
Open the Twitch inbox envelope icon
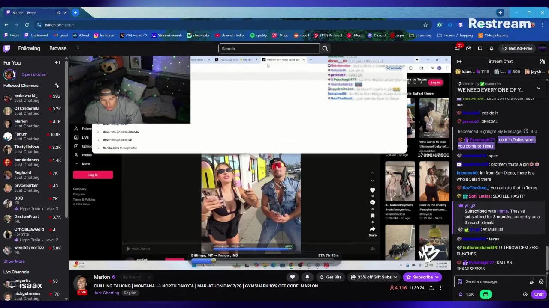tap(469, 48)
